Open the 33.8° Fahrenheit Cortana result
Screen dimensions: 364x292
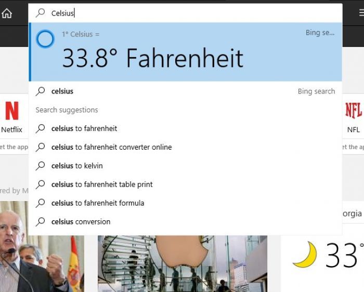pyautogui.click(x=185, y=52)
